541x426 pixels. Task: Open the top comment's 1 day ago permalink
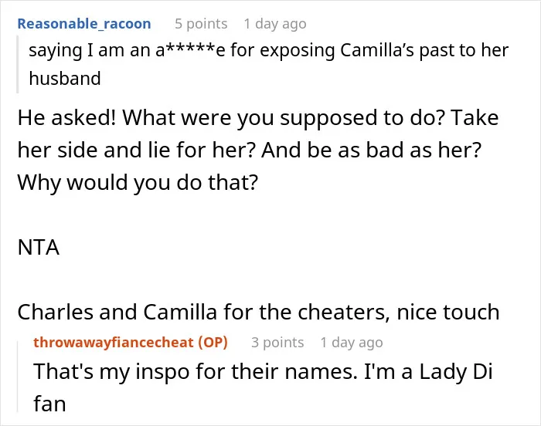(275, 24)
